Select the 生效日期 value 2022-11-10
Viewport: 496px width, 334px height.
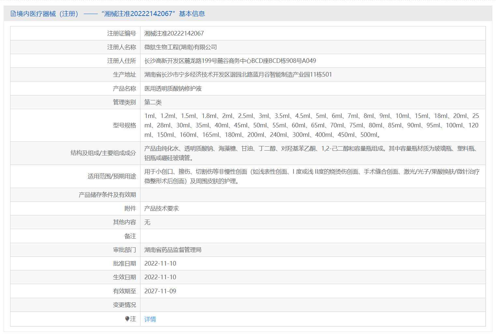click(x=160, y=277)
